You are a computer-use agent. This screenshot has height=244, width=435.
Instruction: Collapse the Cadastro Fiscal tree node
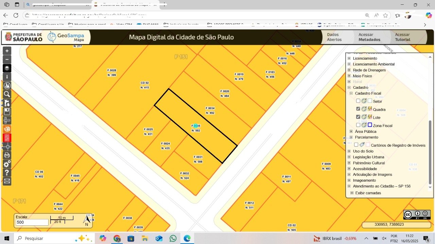pyautogui.click(x=351, y=93)
